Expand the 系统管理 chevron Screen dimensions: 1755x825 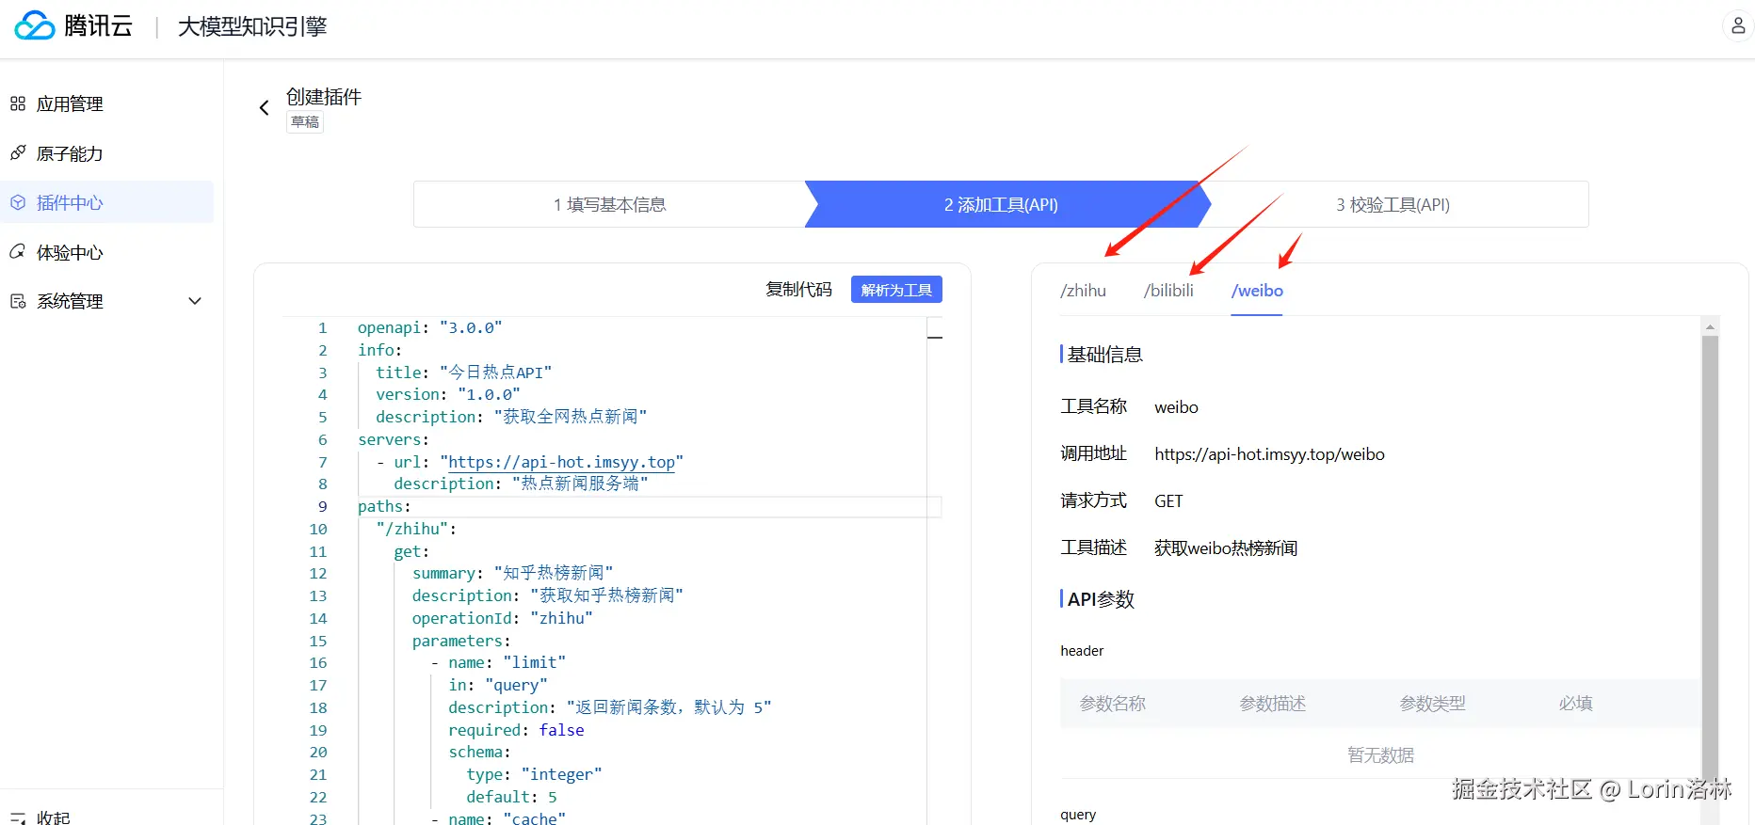click(x=195, y=301)
